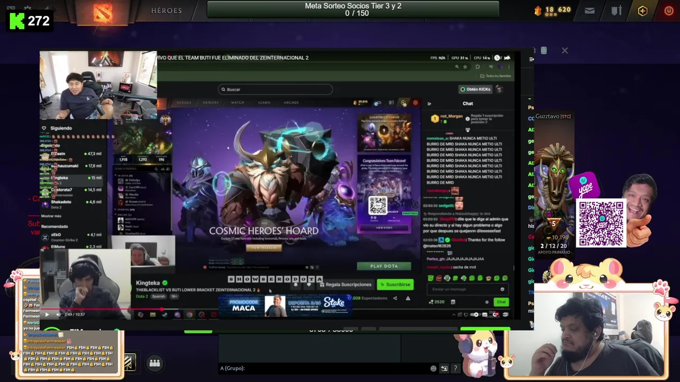Collapse the Kick Chat panel with header icon
The height and width of the screenshot is (382, 680).
click(429, 103)
